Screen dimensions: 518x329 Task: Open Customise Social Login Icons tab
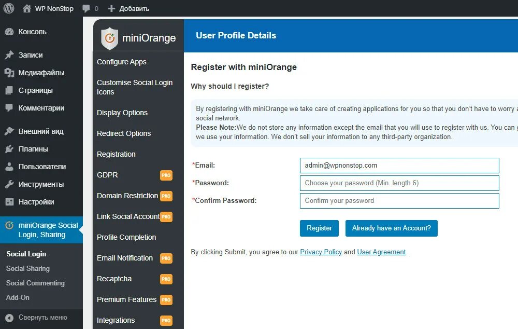(135, 87)
